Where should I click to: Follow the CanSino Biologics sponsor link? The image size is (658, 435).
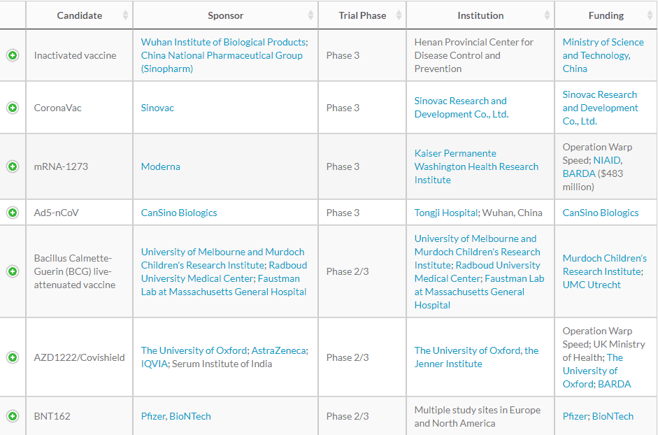pos(179,213)
